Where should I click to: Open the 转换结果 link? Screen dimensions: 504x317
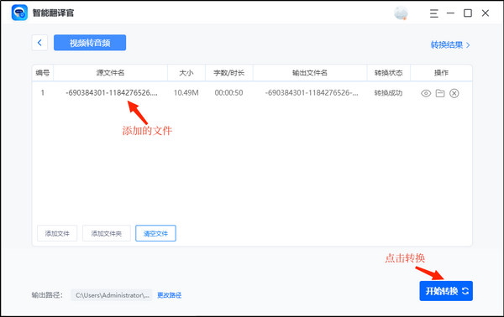pos(450,45)
